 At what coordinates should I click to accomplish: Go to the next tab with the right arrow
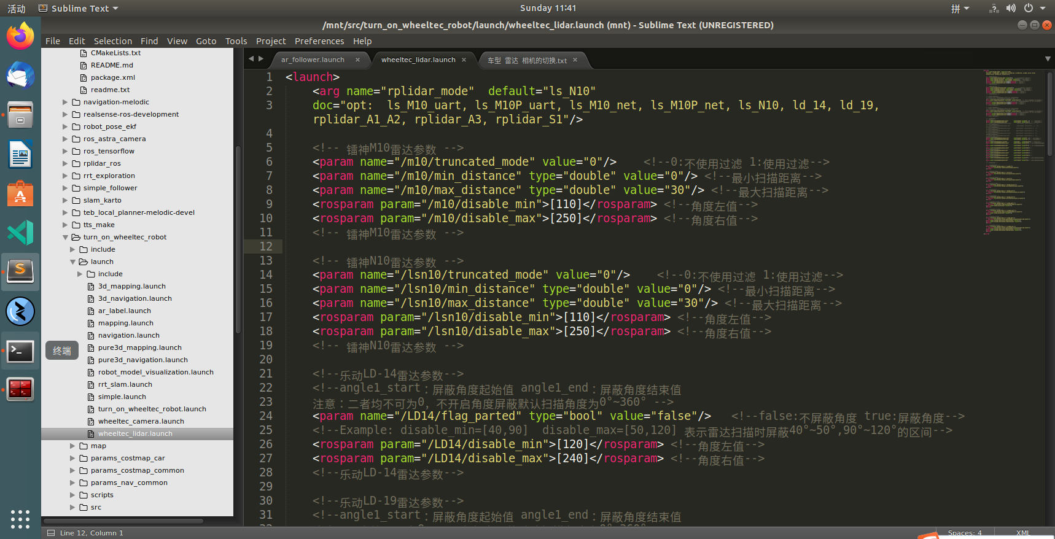[x=261, y=59]
